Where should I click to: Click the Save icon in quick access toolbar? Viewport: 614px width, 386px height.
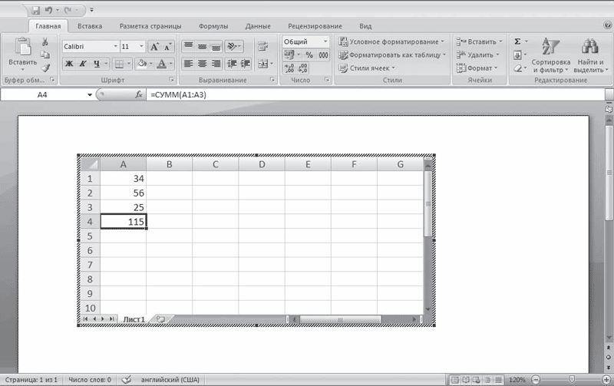[35, 10]
